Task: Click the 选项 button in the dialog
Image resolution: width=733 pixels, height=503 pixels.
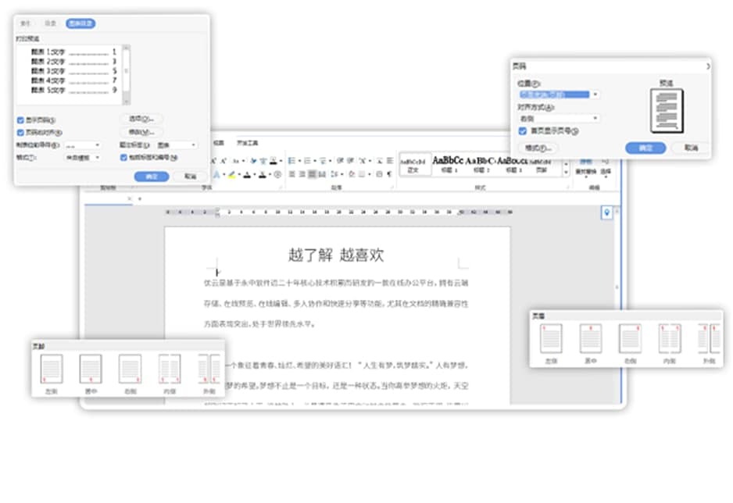Action: [141, 118]
